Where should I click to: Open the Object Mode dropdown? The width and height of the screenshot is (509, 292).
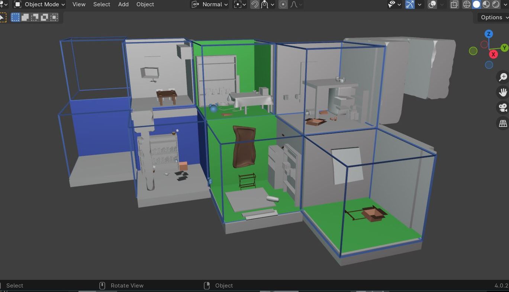point(39,4)
